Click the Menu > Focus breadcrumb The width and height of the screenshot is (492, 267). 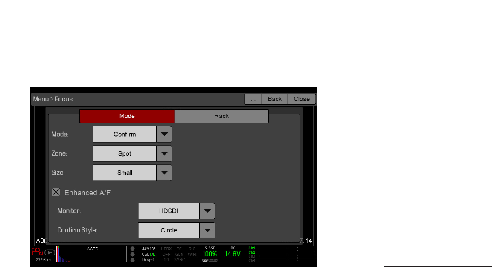[53, 99]
